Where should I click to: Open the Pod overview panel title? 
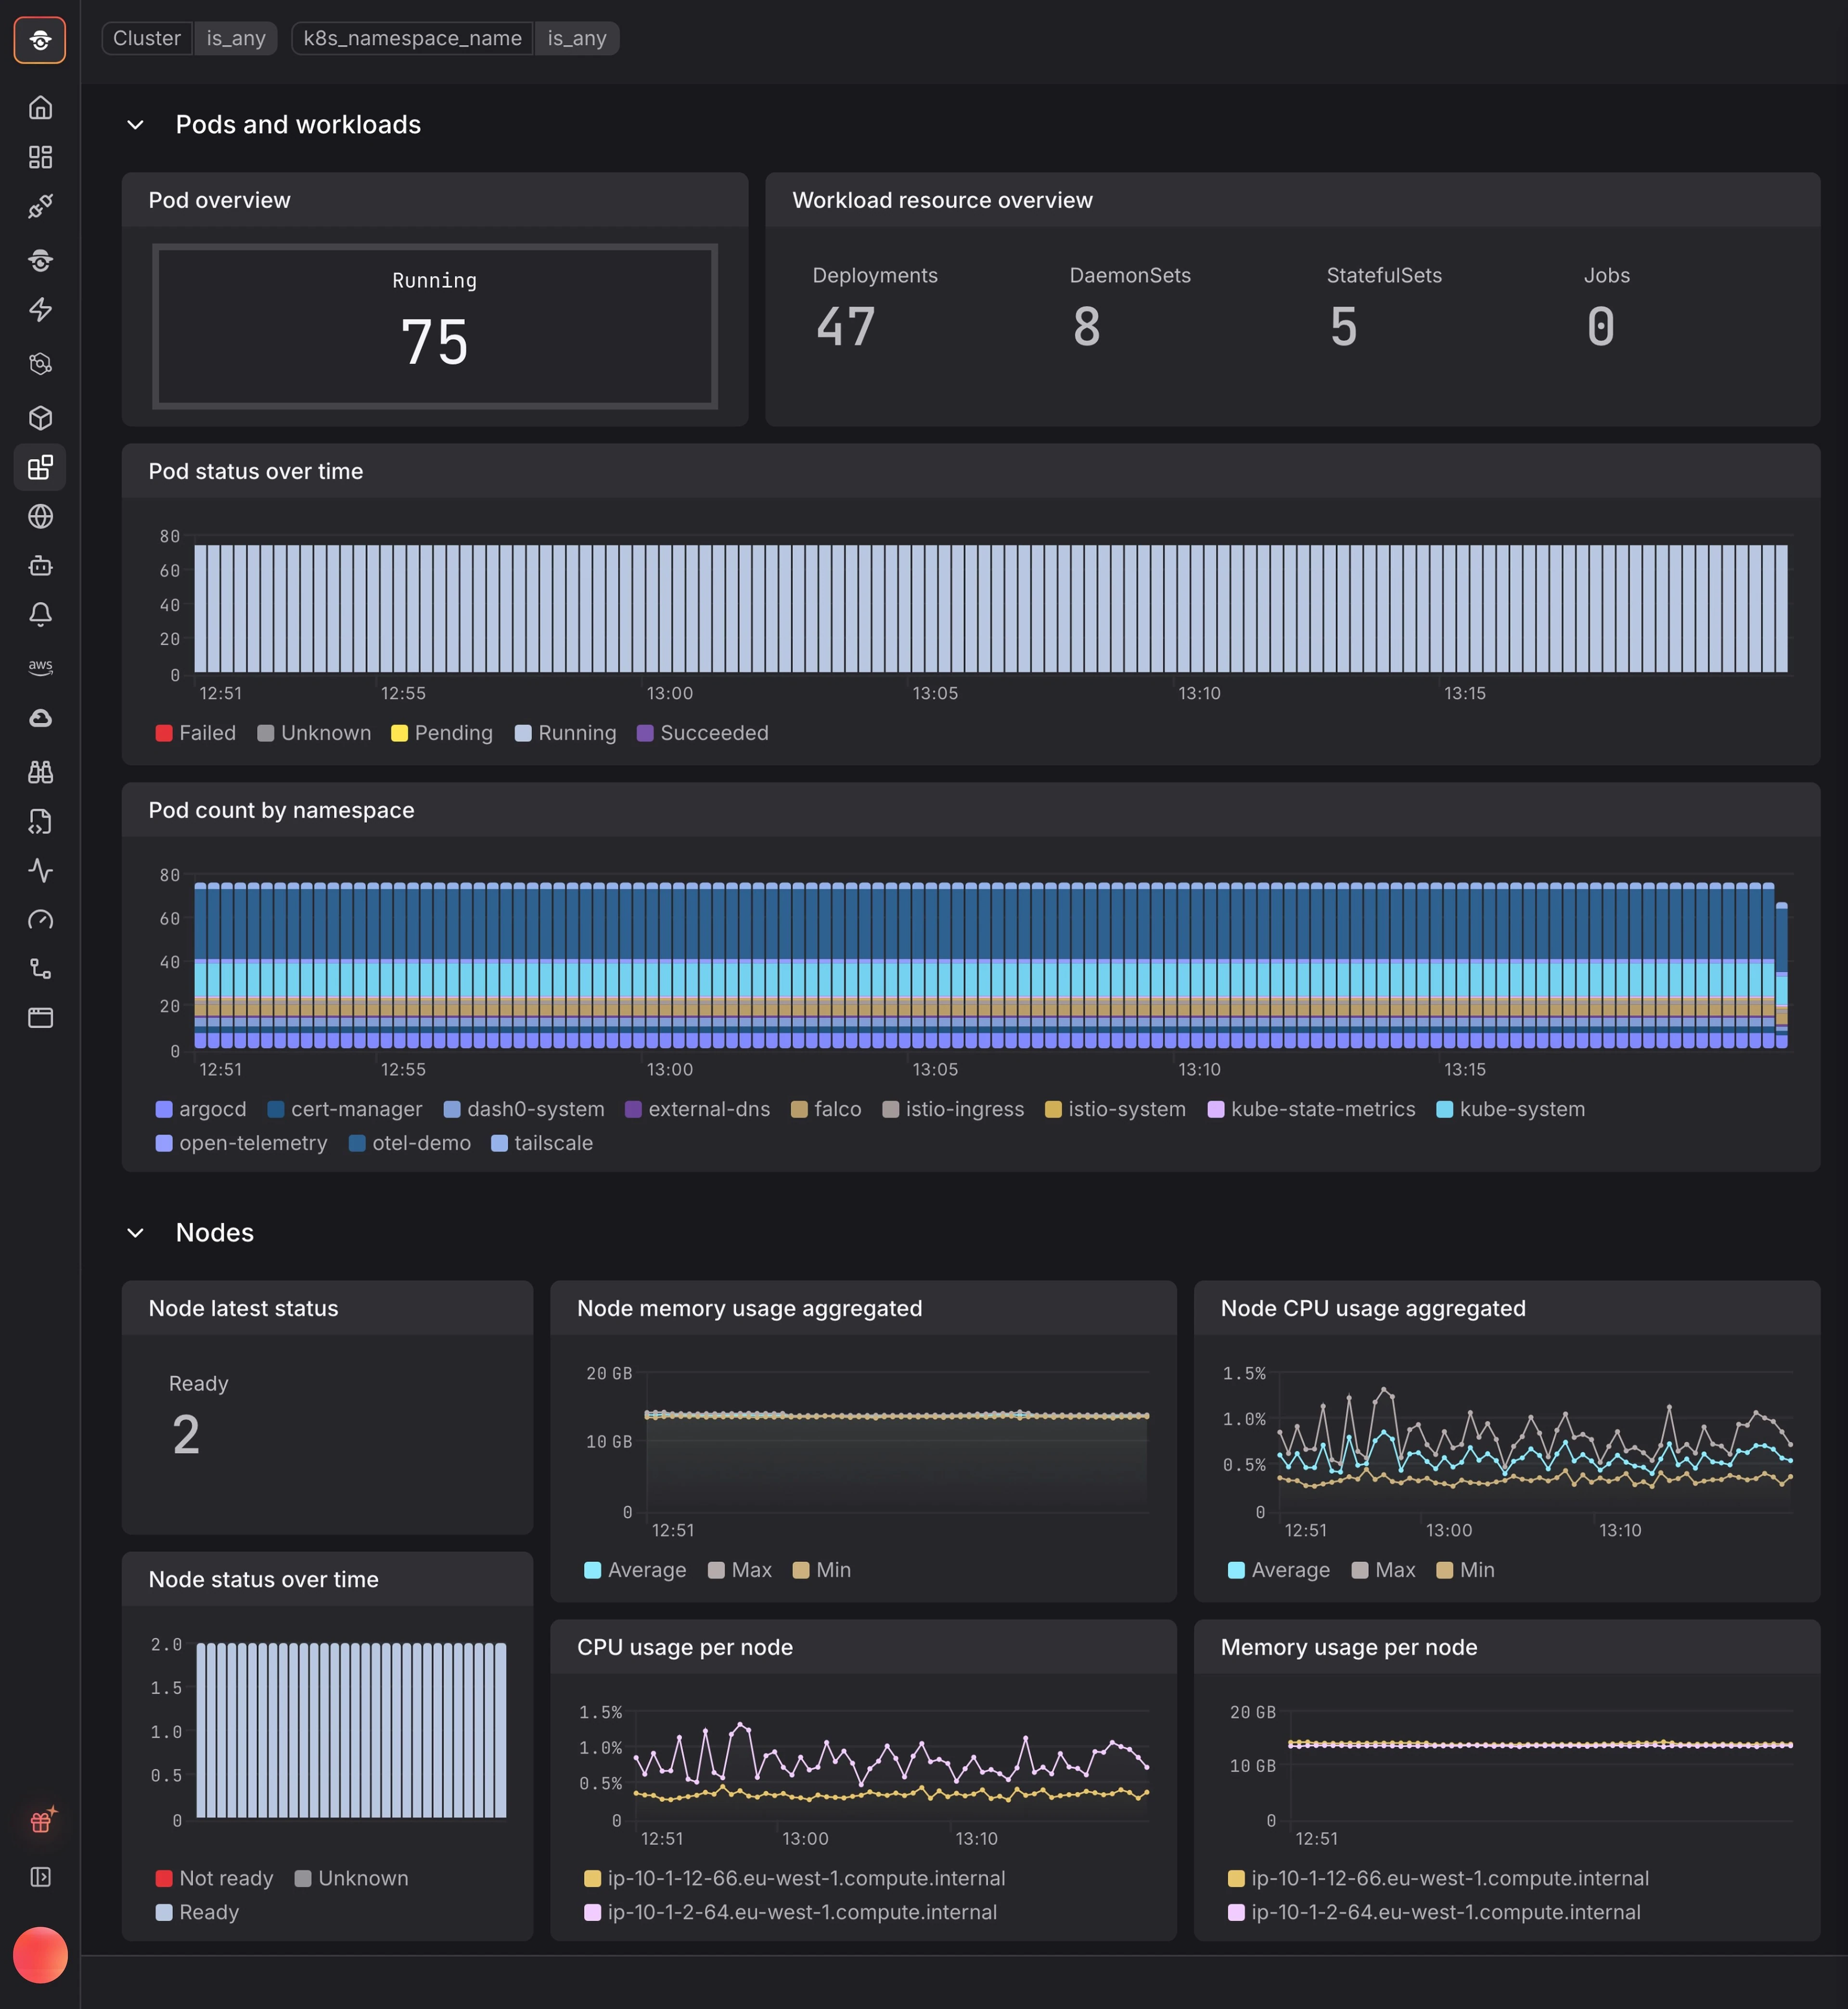219,200
